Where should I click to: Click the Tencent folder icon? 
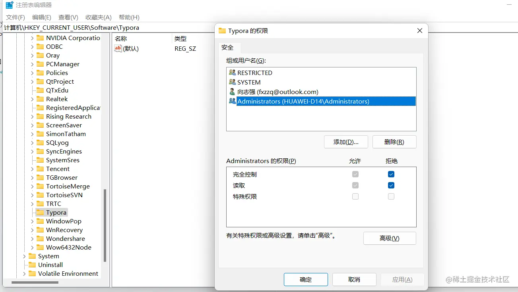click(x=40, y=169)
